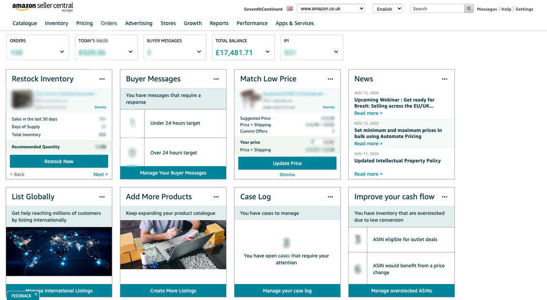547x300 pixels.
Task: Click into the Search input field
Action: tap(438, 9)
